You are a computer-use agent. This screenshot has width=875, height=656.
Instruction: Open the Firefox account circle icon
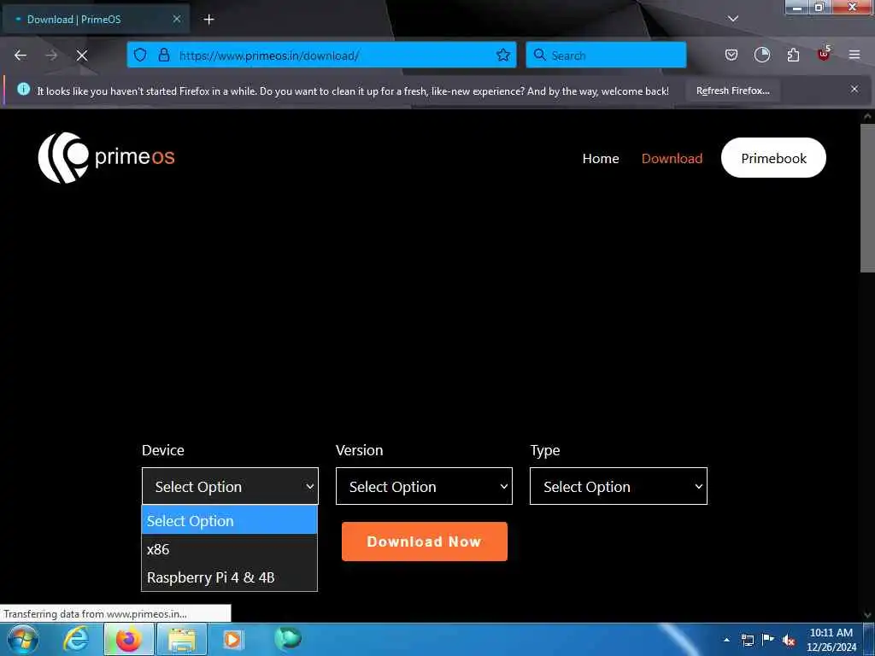[x=761, y=55]
